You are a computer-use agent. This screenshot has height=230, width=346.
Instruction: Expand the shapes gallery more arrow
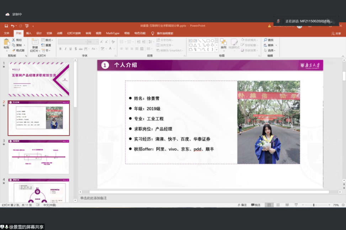click(x=217, y=49)
